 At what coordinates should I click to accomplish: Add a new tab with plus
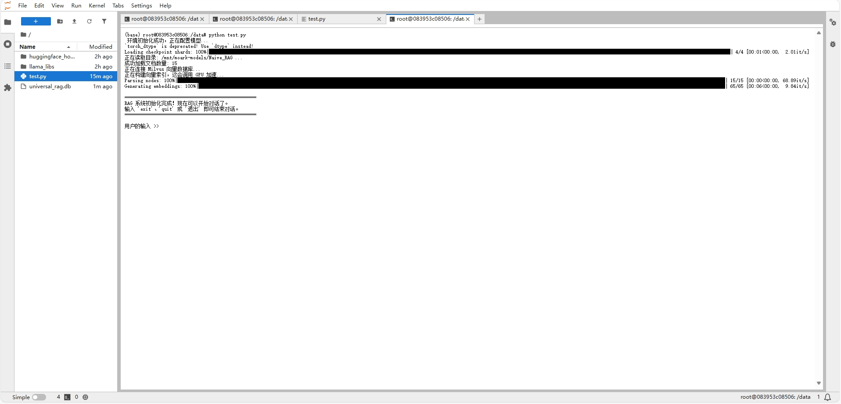[x=480, y=19]
